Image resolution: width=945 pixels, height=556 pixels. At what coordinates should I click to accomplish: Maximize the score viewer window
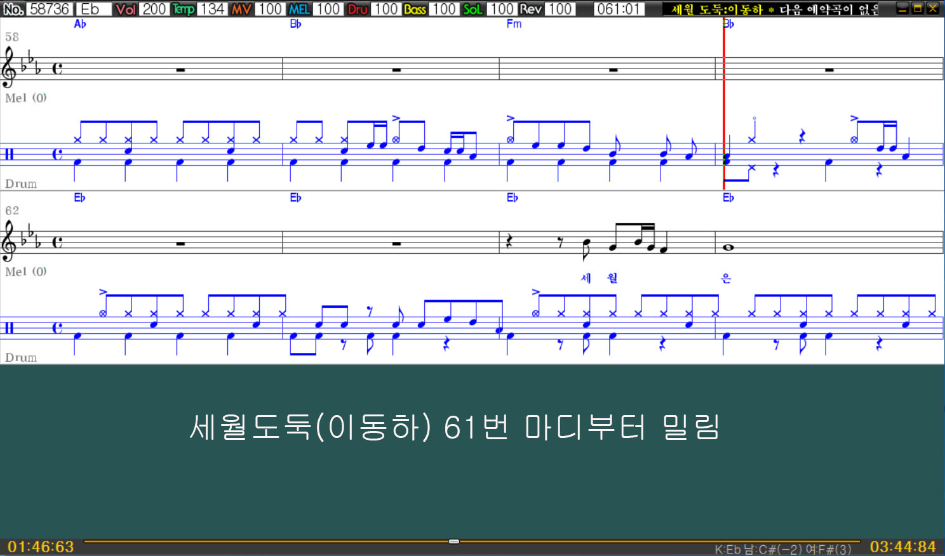click(917, 9)
